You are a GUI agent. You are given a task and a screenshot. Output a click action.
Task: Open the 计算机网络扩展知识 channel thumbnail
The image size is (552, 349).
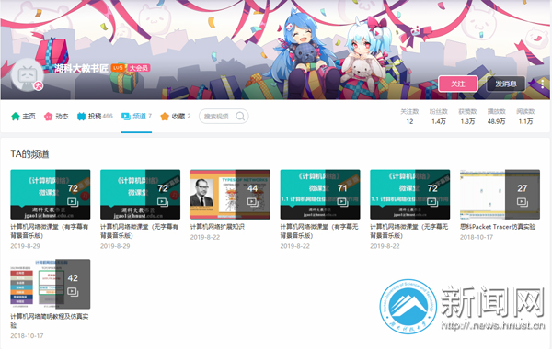coord(230,195)
